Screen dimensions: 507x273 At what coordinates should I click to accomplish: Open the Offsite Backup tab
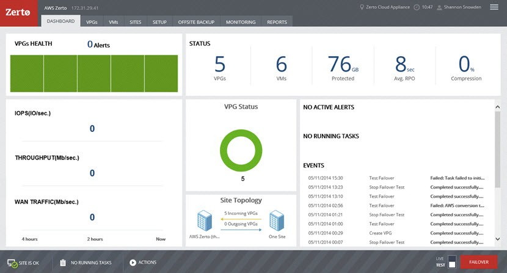[195, 21]
